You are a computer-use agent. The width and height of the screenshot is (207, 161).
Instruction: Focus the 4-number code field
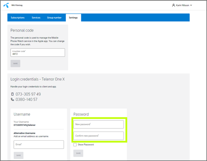tap(38, 53)
